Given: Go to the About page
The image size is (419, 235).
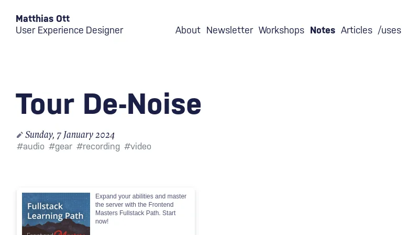Looking at the screenshot, I should pyautogui.click(x=188, y=30).
